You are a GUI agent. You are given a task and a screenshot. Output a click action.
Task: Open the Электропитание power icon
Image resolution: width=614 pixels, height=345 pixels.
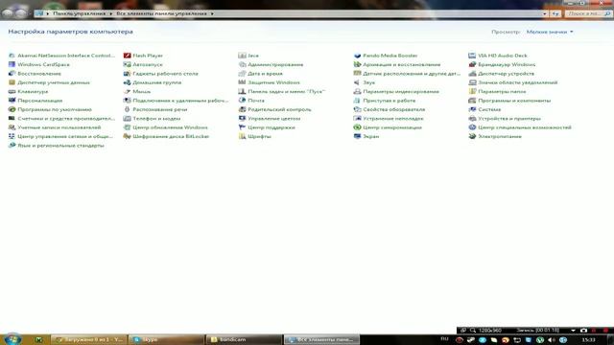(472, 136)
